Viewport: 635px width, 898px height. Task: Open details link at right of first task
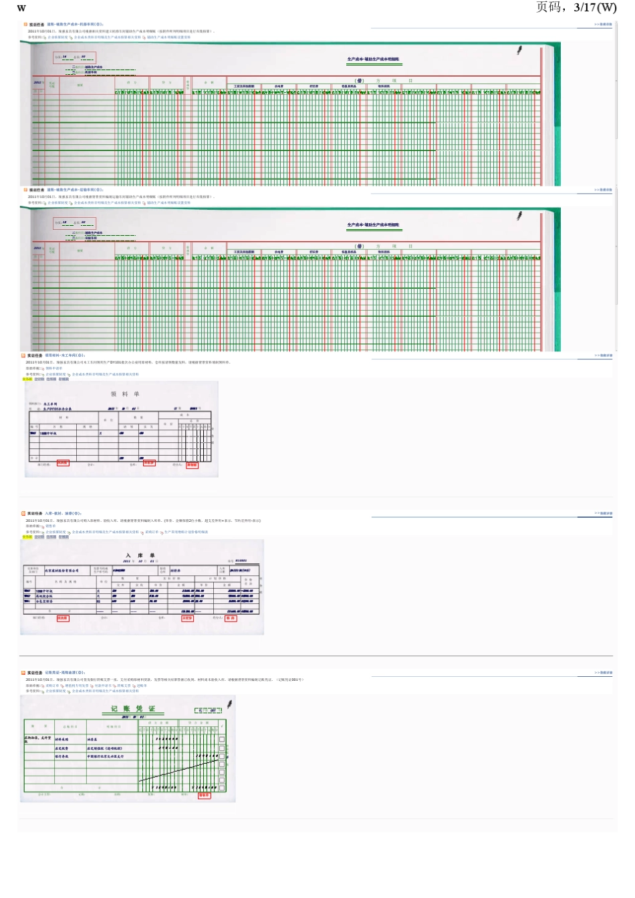603,25
